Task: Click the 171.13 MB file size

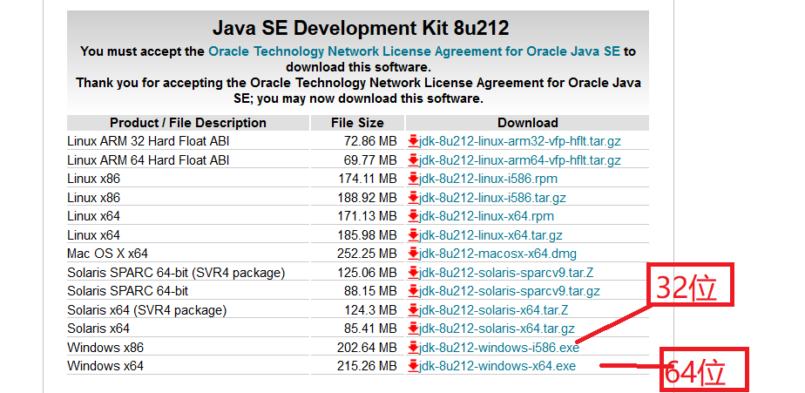Action: (367, 216)
